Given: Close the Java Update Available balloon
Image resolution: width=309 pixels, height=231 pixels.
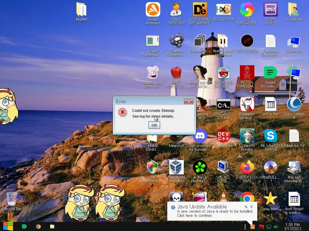Looking at the screenshot, I should click(x=251, y=206).
